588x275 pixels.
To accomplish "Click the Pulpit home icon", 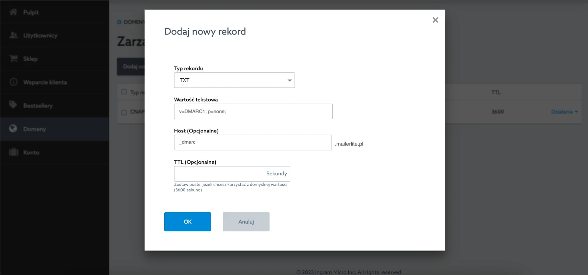I will (13, 12).
